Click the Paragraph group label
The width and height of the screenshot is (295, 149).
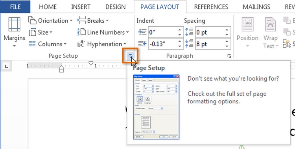(x=180, y=56)
